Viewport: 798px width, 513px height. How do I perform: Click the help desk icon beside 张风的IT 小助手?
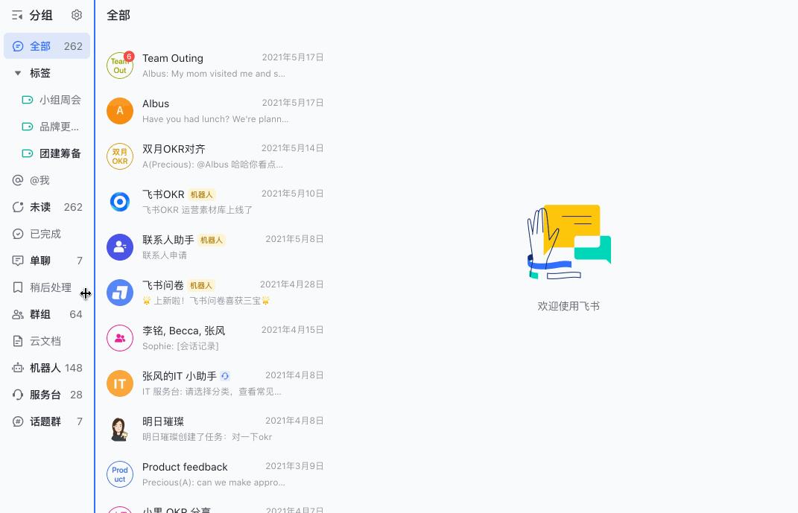coord(225,376)
